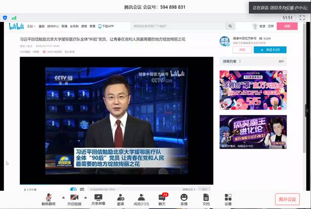Expand video options arrow beside 开启视频
This screenshot has width=311, height=209.
(x=87, y=197)
